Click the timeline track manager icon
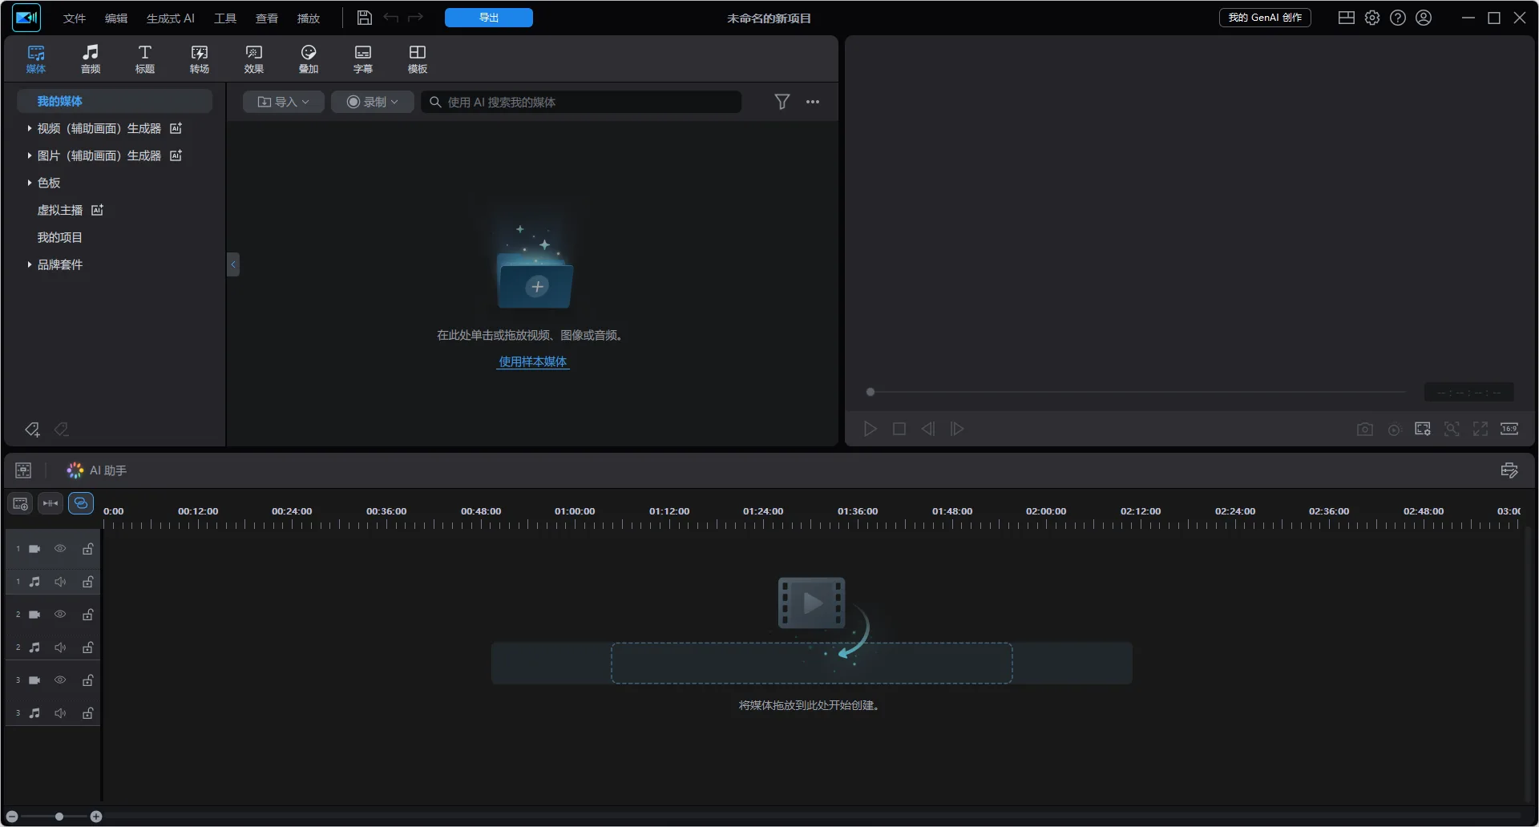This screenshot has height=827, width=1539. coord(21,503)
